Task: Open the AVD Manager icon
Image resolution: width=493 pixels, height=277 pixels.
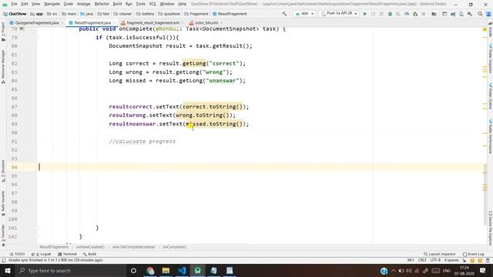Action: coord(461,14)
